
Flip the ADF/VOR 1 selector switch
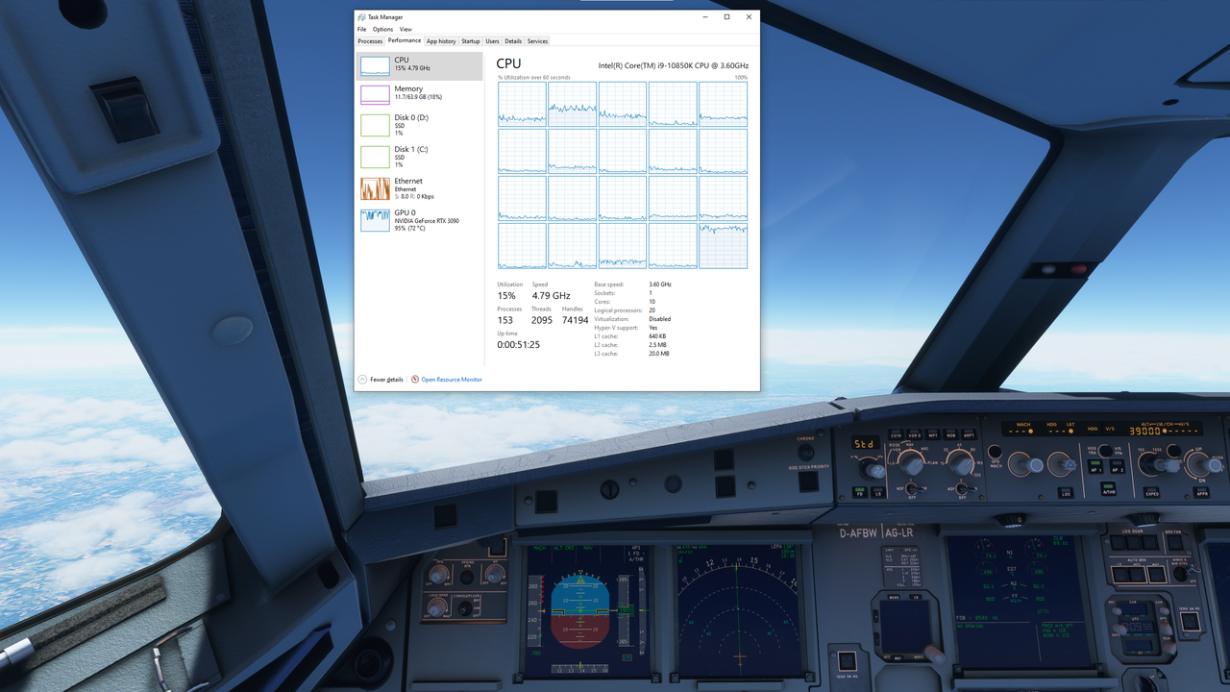913,489
